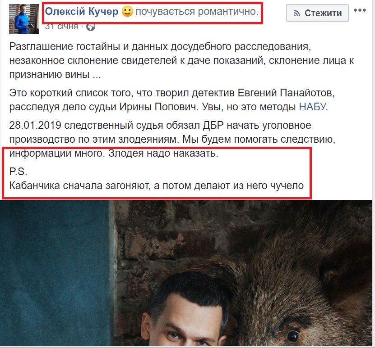Click the RSS feed icon inside Стежити
The width and height of the screenshot is (375, 348).
[297, 13]
